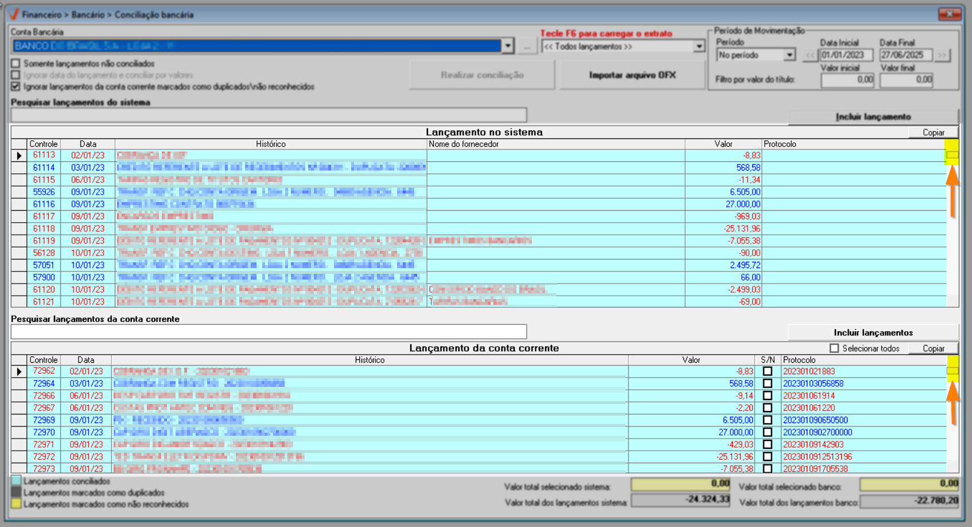Tick S/N checkbox for entry 72971
This screenshot has width=972, height=527.
click(x=768, y=444)
